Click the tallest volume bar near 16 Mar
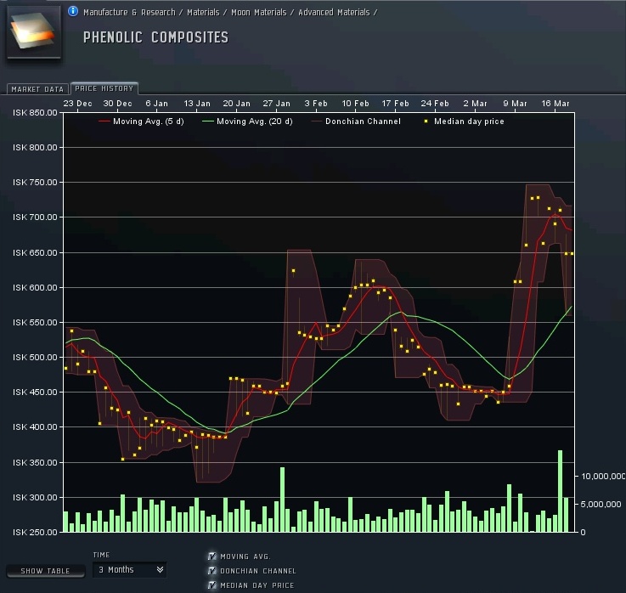Image resolution: width=626 pixels, height=593 pixels. [x=560, y=491]
